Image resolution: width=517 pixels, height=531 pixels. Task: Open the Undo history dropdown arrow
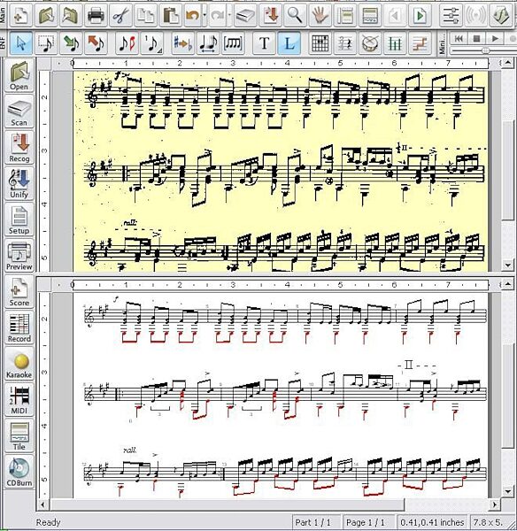pos(204,15)
